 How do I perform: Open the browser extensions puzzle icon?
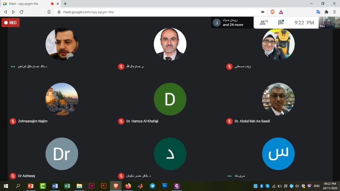click(326, 12)
